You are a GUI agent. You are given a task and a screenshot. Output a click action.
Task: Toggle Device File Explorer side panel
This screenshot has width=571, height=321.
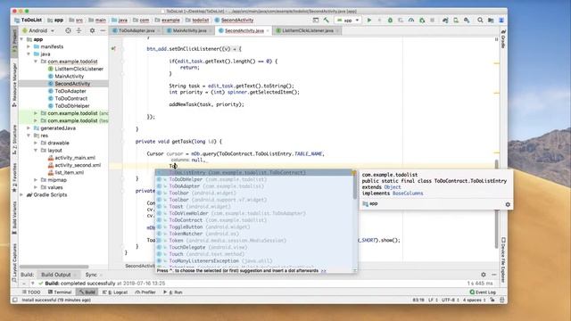tap(503, 259)
